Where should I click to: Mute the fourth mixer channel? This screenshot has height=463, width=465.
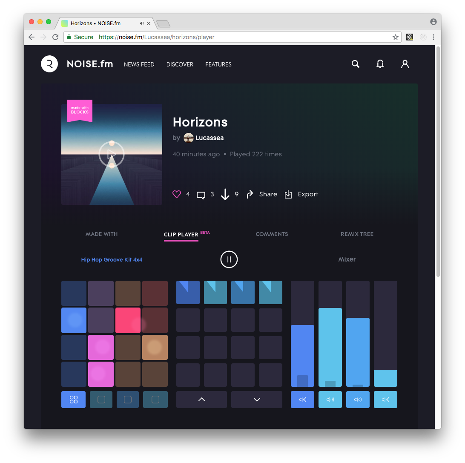point(385,400)
